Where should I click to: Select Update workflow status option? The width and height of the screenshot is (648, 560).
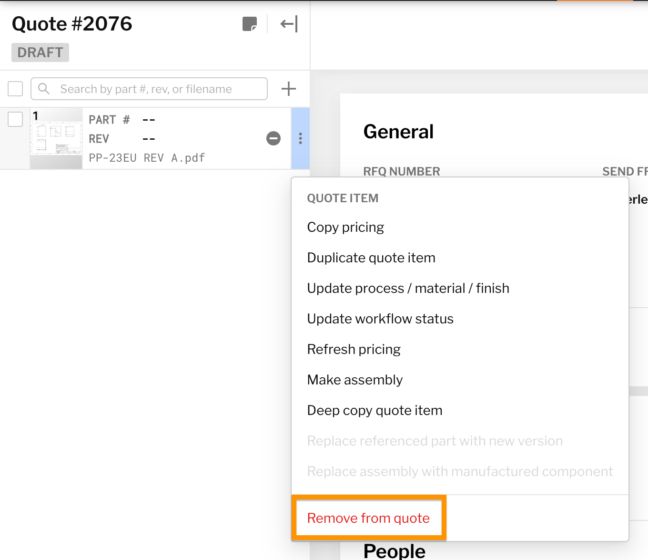coord(380,319)
